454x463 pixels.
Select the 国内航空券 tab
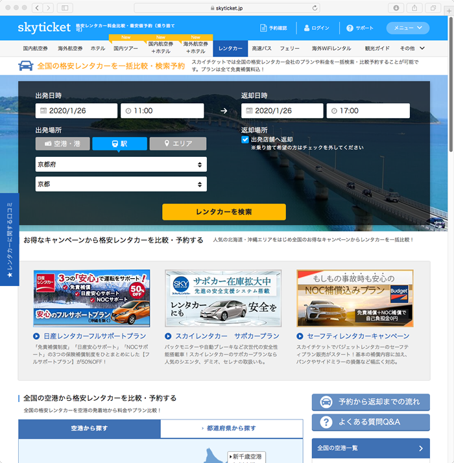(36, 49)
